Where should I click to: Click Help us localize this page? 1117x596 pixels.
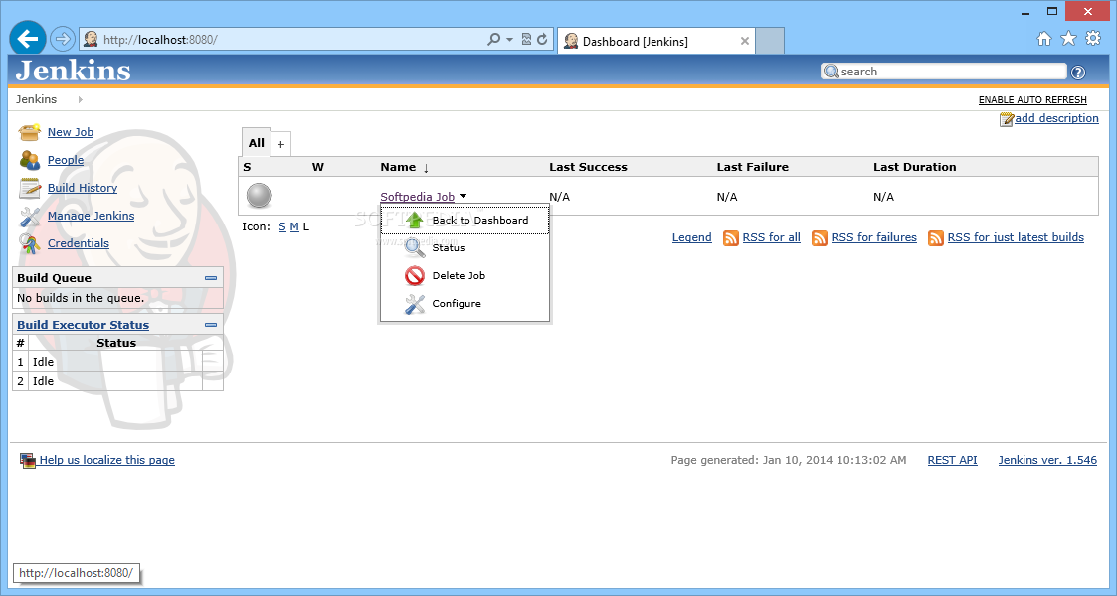pyautogui.click(x=106, y=460)
